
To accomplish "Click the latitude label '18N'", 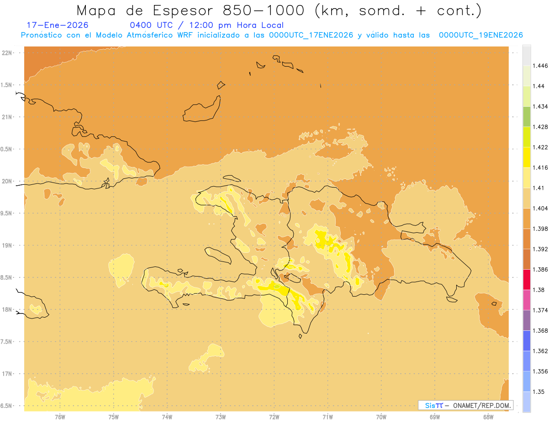I will tap(7, 309).
